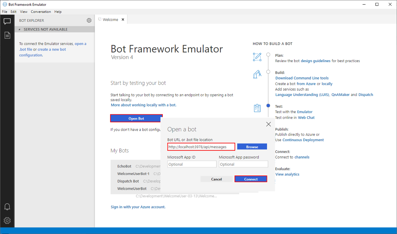Close the Welcome tab
The height and width of the screenshot is (234, 397).
click(123, 19)
